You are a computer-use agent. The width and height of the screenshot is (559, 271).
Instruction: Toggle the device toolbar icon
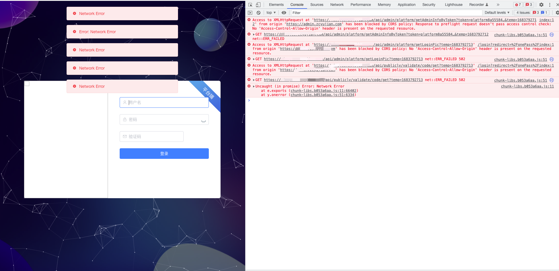point(258,5)
